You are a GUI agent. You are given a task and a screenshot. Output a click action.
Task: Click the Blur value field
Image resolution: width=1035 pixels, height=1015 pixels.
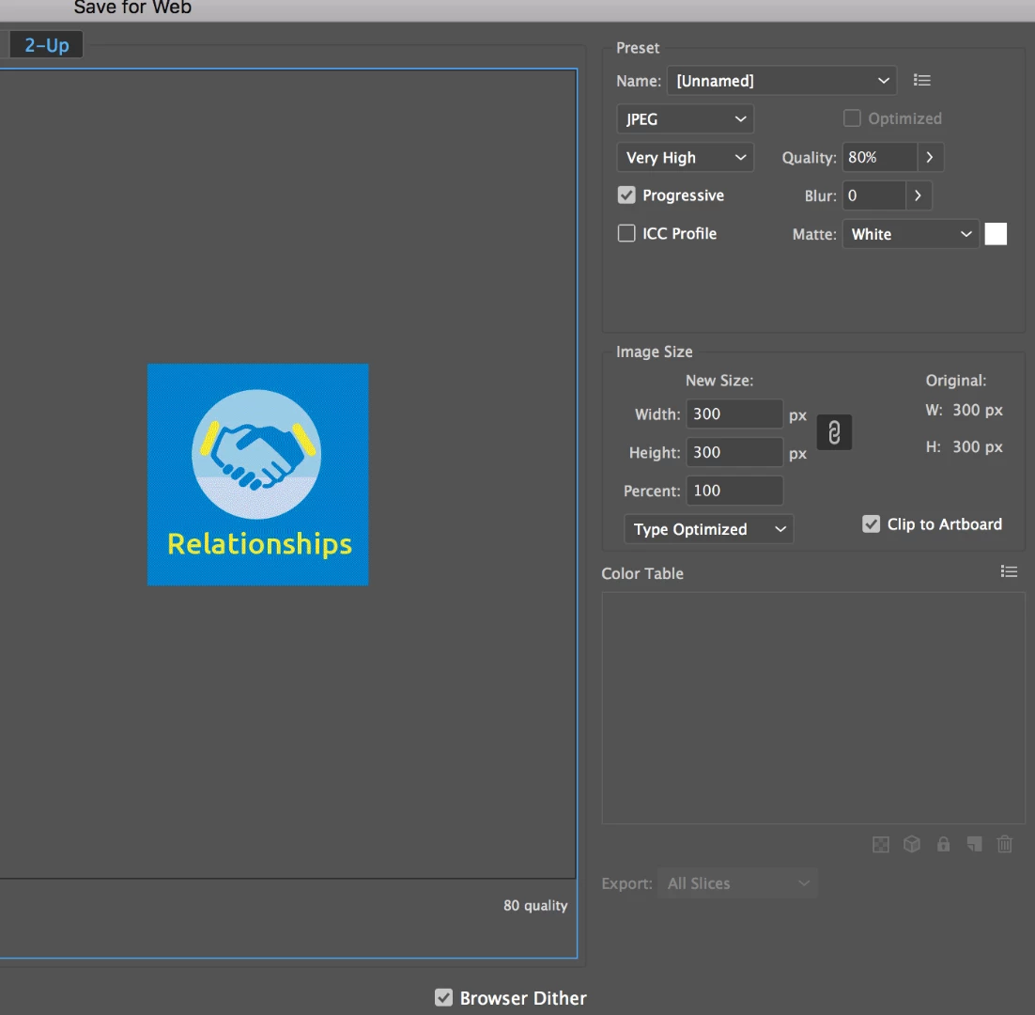pyautogui.click(x=874, y=195)
